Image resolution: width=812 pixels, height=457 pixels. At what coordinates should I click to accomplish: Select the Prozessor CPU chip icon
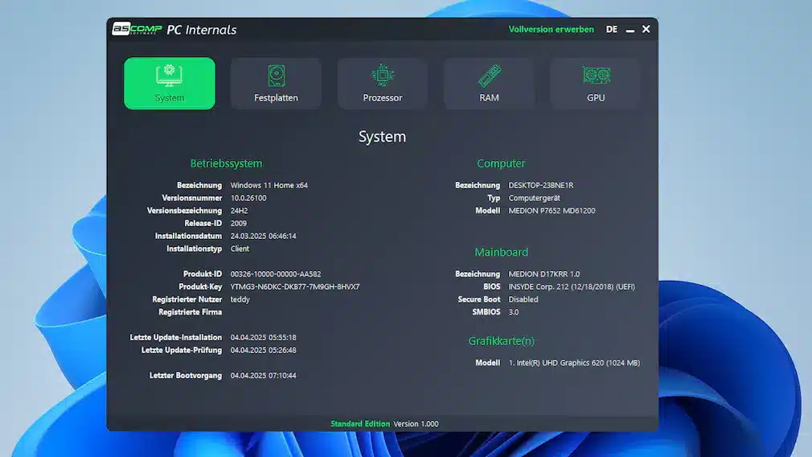point(383,83)
